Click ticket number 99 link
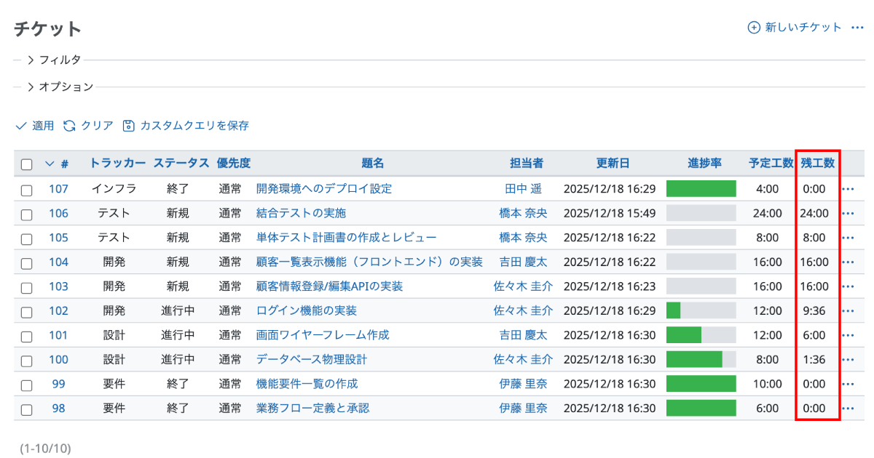The width and height of the screenshot is (874, 458). pos(58,384)
